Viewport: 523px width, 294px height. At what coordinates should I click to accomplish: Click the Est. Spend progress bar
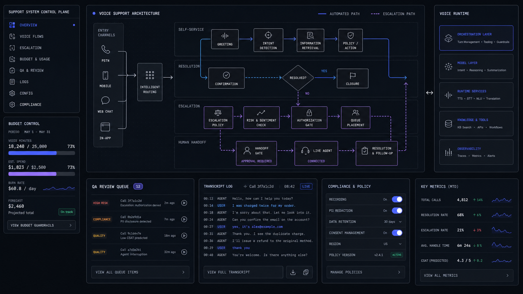click(x=42, y=174)
